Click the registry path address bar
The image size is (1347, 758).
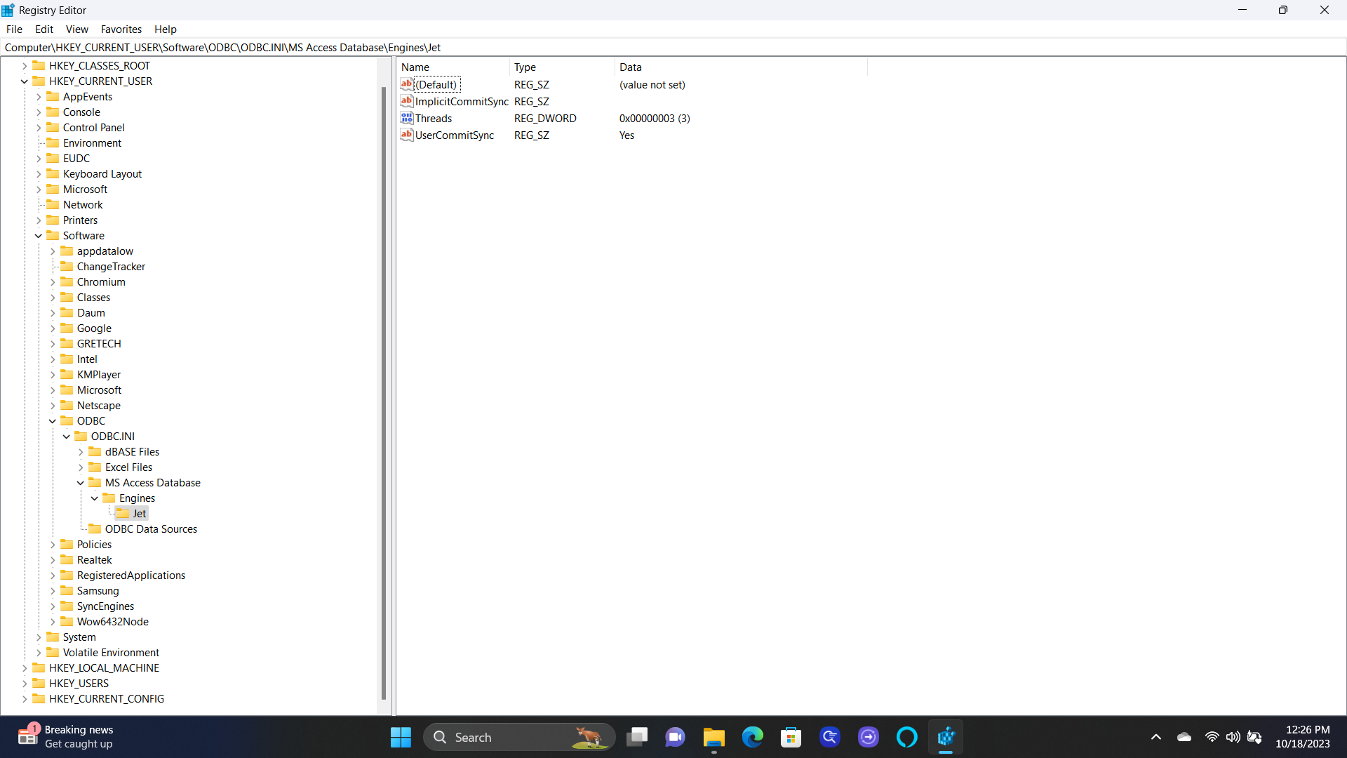click(673, 47)
